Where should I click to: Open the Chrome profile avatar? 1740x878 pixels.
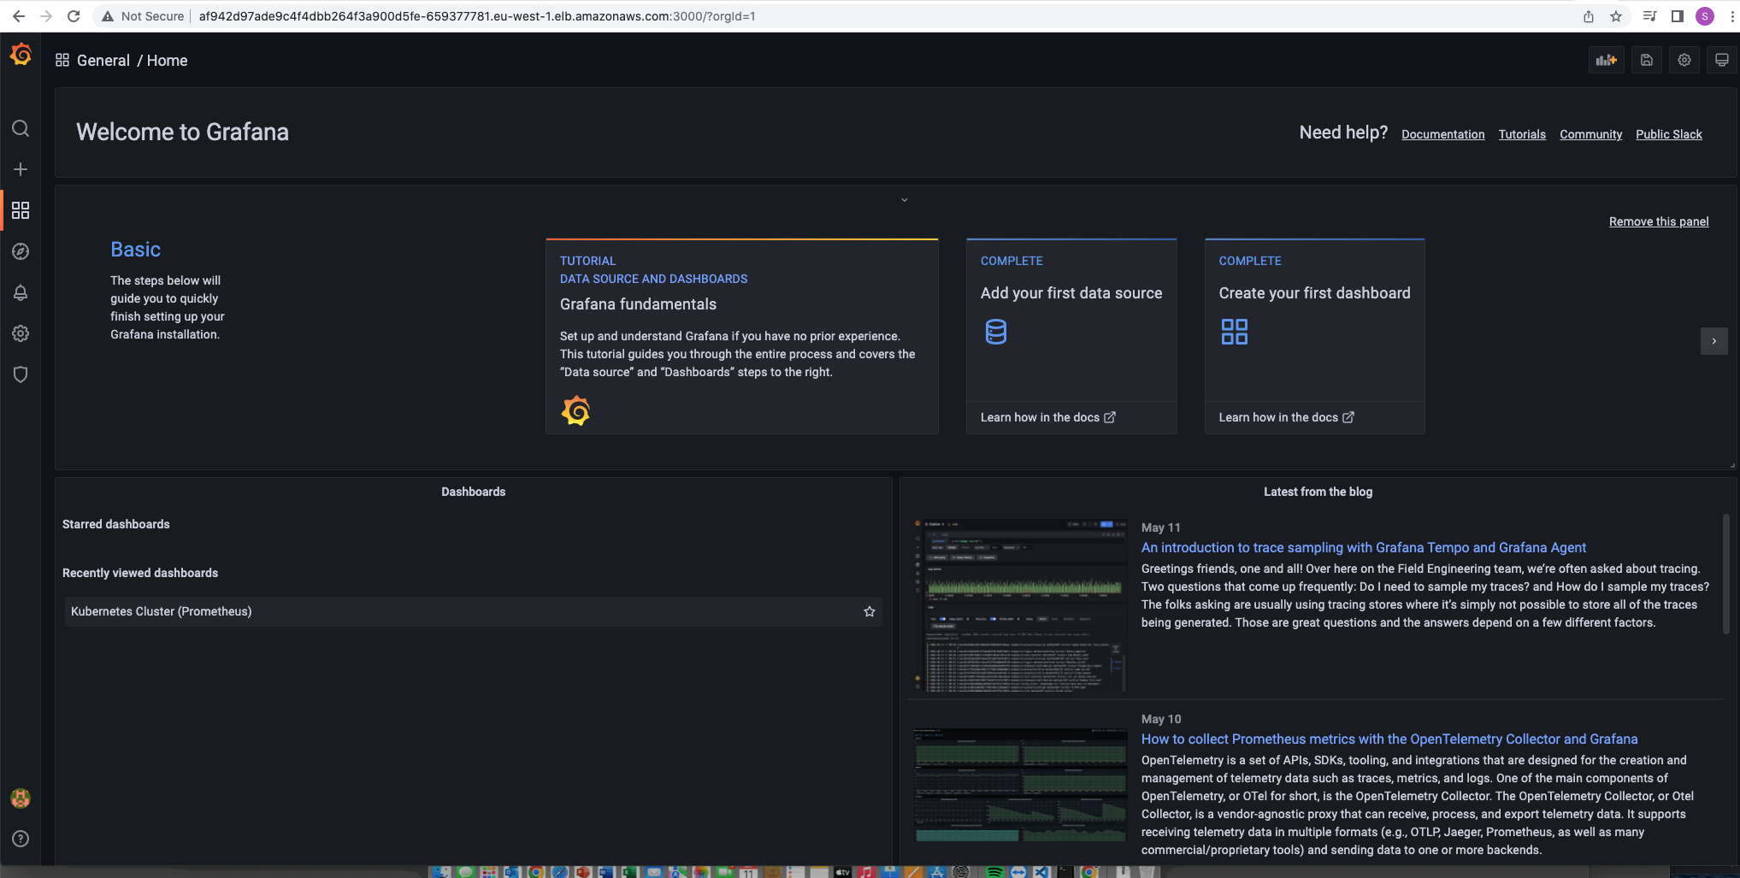1705,16
